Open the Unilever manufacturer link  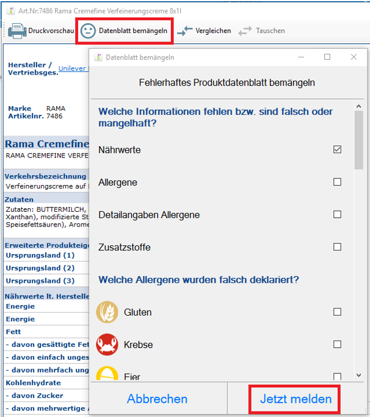click(x=72, y=68)
